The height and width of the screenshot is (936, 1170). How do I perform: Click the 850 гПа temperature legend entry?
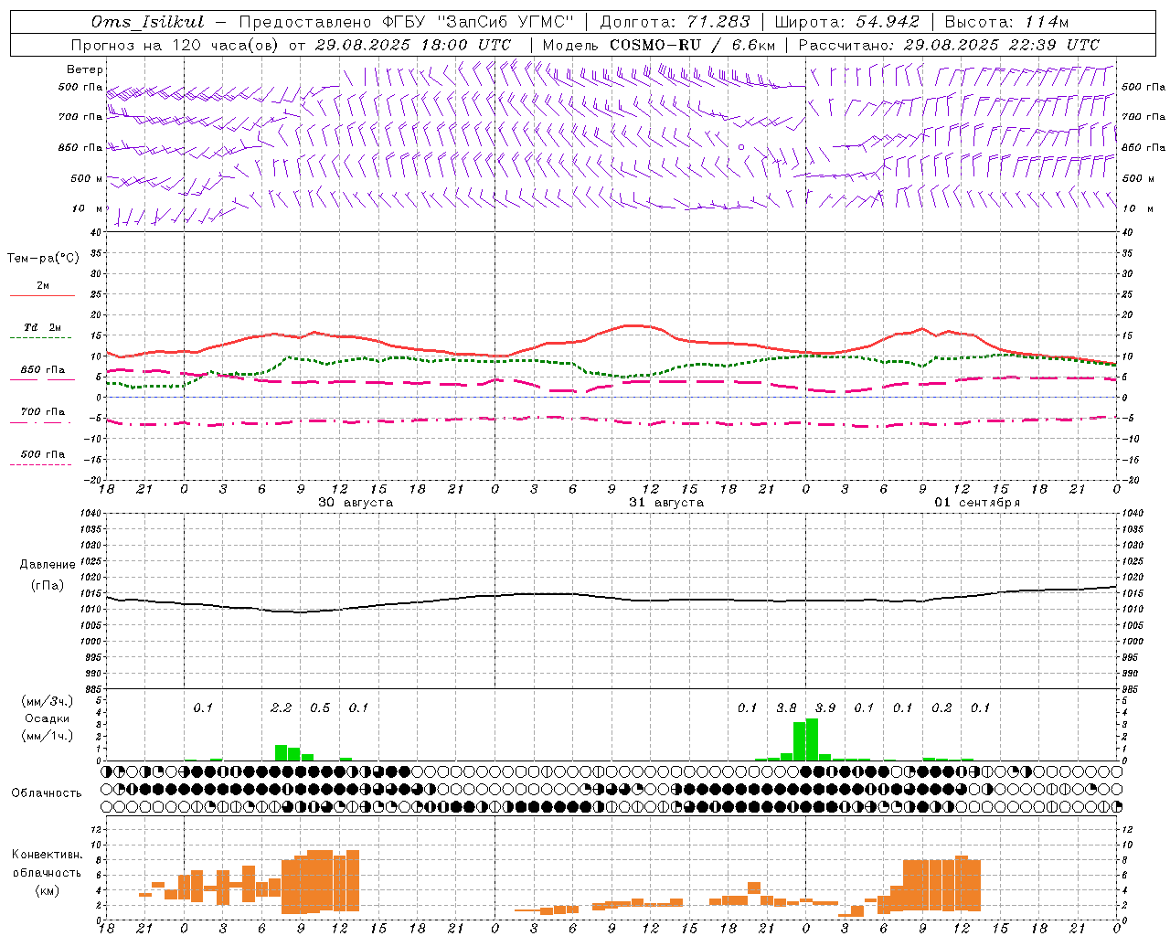point(43,370)
